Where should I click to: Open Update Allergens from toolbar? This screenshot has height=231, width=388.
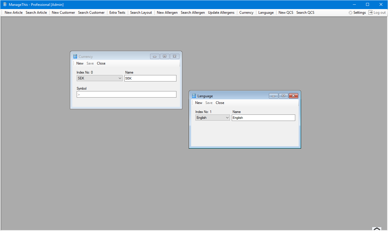click(221, 13)
